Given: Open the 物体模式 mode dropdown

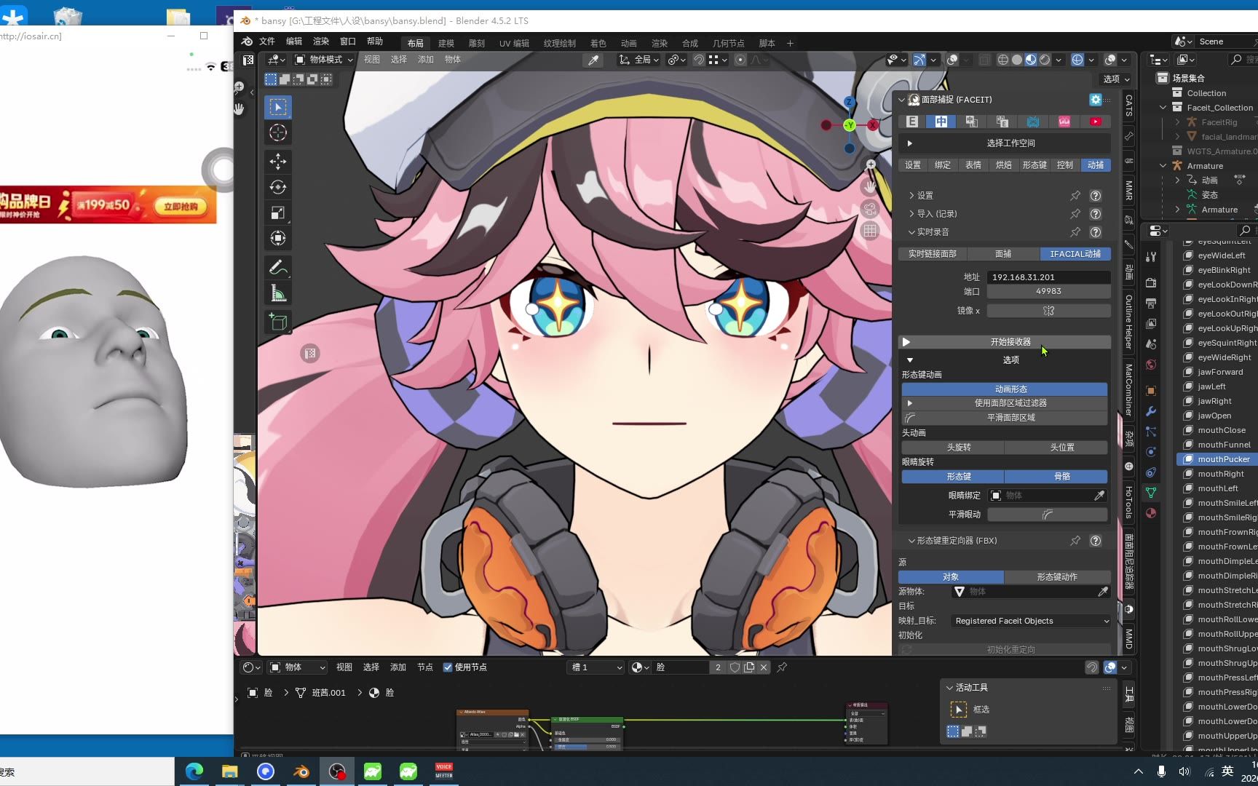Looking at the screenshot, I should [x=324, y=60].
